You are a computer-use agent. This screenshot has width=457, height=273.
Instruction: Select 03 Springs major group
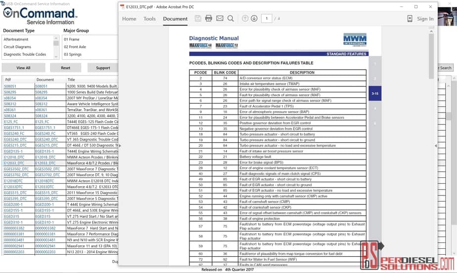coord(73,54)
